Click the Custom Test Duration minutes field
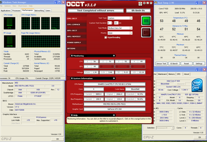The width and height of the screenshot is (207, 142). [116, 23]
